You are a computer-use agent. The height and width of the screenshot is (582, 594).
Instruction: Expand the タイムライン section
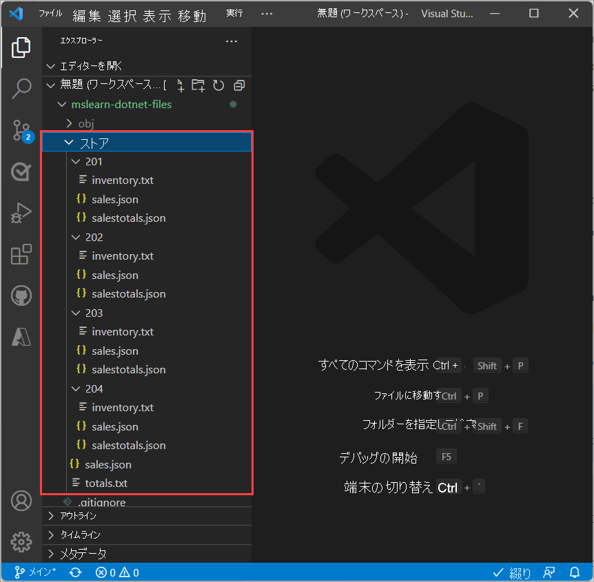click(x=50, y=535)
